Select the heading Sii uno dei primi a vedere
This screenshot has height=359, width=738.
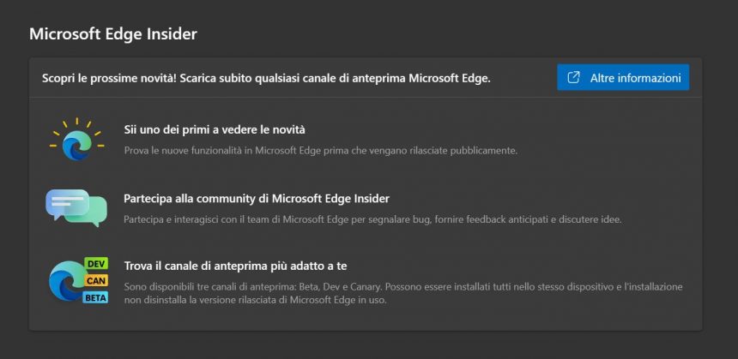(215, 129)
